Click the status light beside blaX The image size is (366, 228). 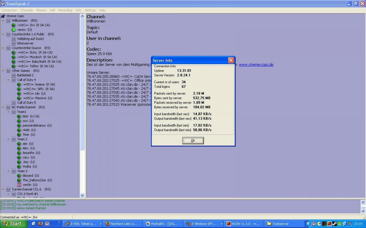(x=19, y=116)
